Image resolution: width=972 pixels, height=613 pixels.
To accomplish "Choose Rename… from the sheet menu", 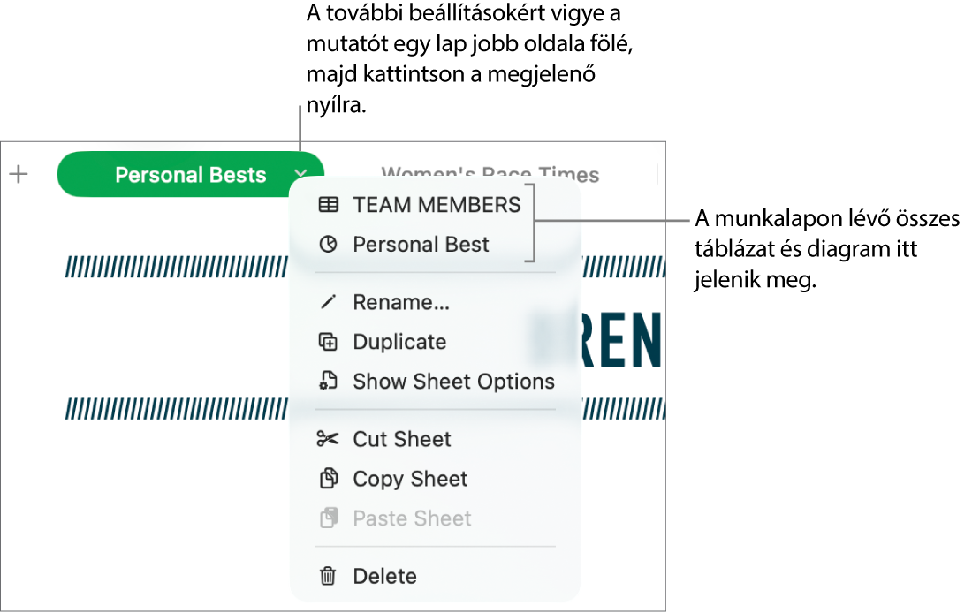I will click(x=401, y=302).
